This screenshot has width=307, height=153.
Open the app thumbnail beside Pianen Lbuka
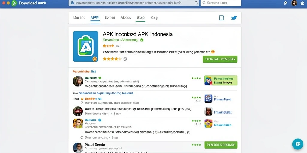[209, 99]
